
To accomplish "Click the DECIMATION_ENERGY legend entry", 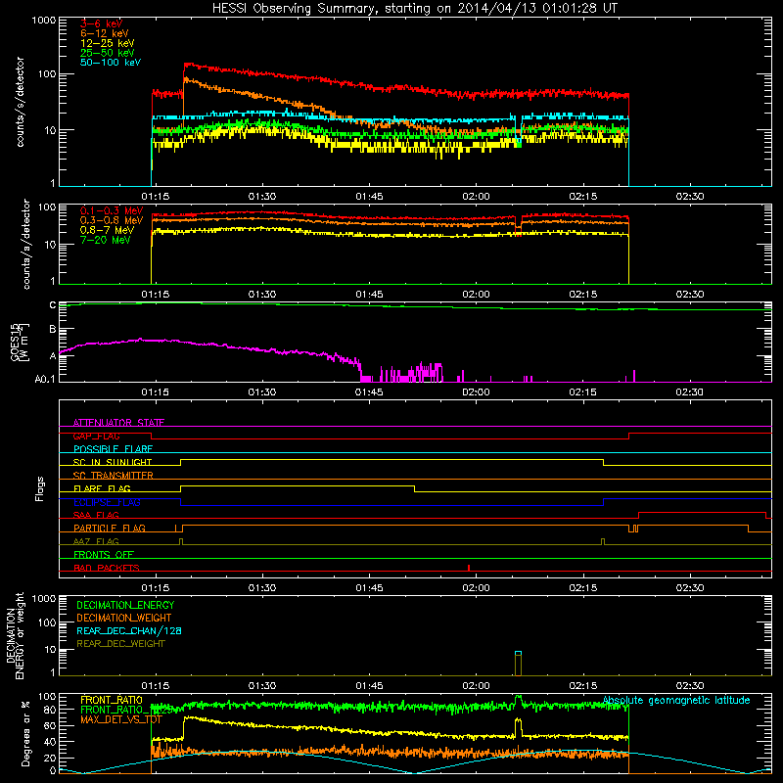I will coord(125,605).
